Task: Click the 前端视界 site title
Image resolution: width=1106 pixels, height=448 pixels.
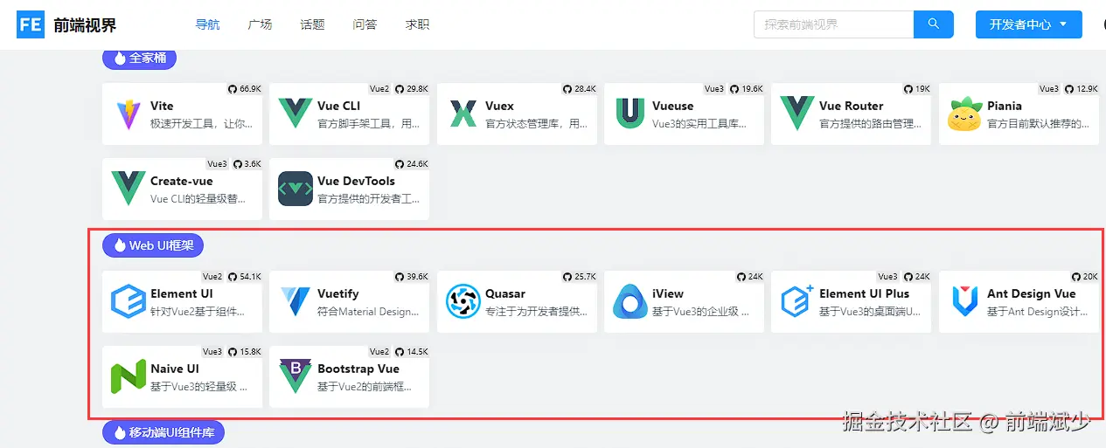Action: (x=85, y=25)
